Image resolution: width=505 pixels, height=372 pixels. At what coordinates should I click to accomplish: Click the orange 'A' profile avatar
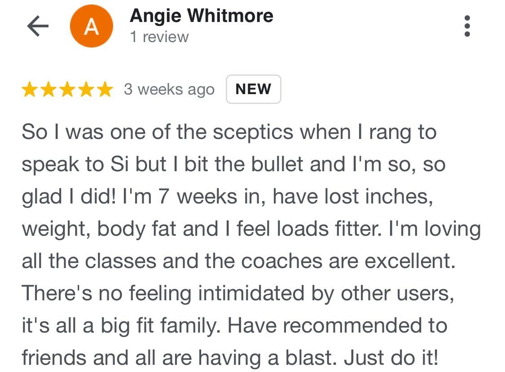pyautogui.click(x=92, y=26)
